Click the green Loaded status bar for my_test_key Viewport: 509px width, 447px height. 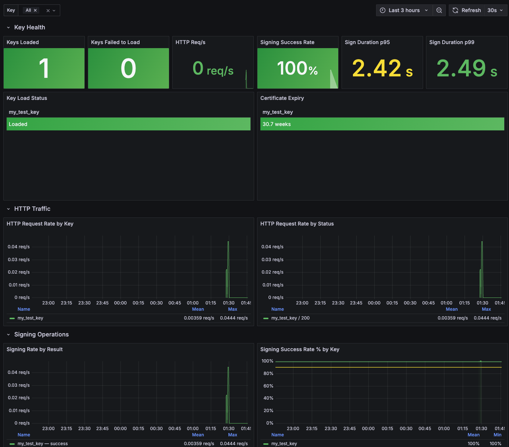[129, 124]
